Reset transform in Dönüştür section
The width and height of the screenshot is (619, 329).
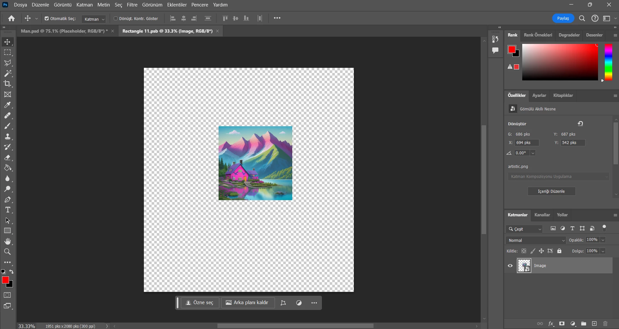click(580, 124)
